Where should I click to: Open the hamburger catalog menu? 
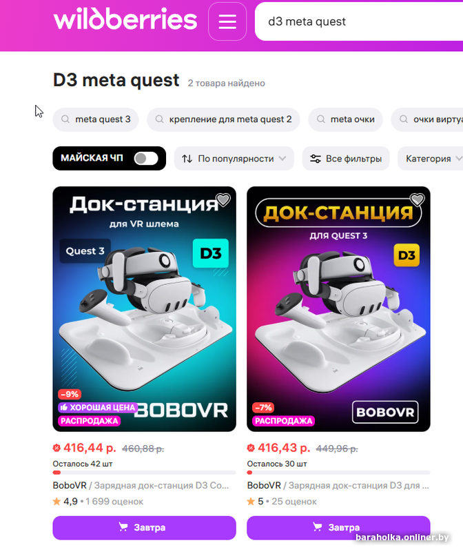click(227, 21)
